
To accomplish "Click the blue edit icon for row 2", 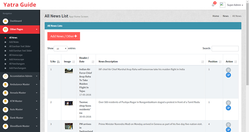I will tap(228, 108).
